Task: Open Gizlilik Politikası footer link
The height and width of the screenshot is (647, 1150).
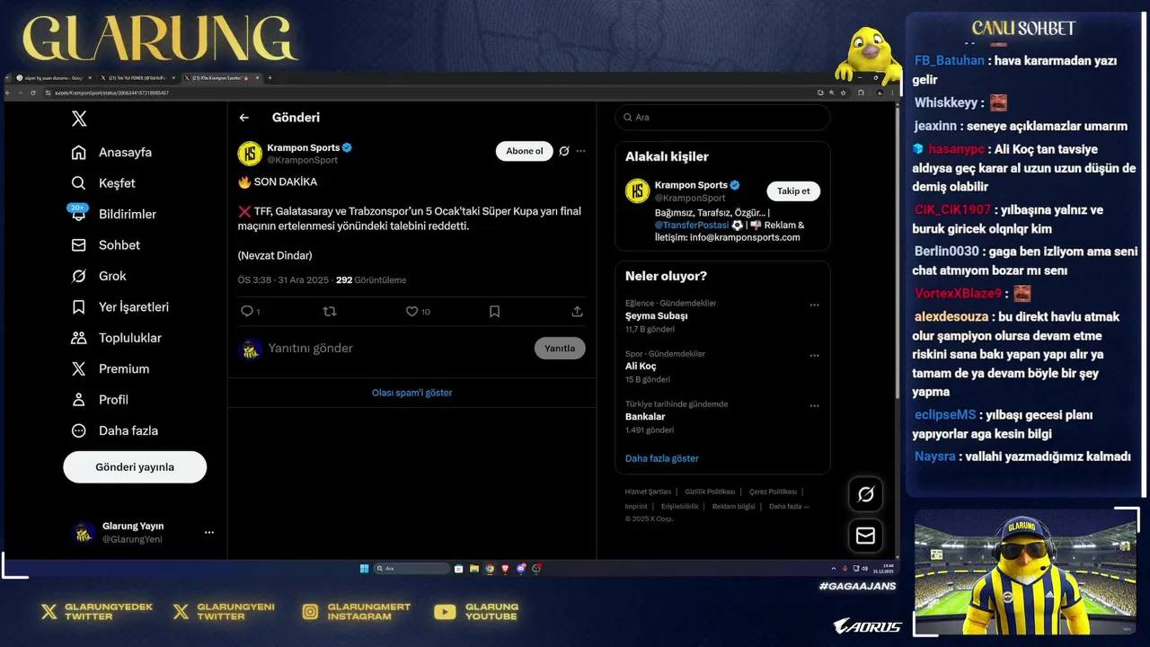Action: tap(710, 492)
